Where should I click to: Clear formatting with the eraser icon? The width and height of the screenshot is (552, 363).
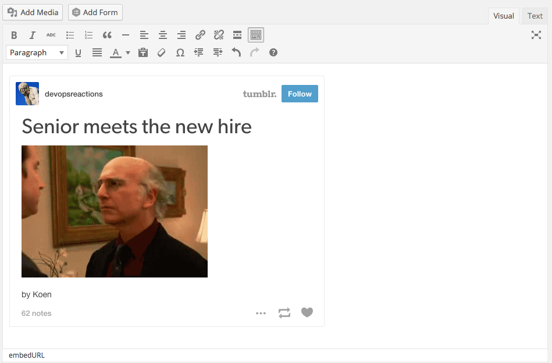coord(162,53)
